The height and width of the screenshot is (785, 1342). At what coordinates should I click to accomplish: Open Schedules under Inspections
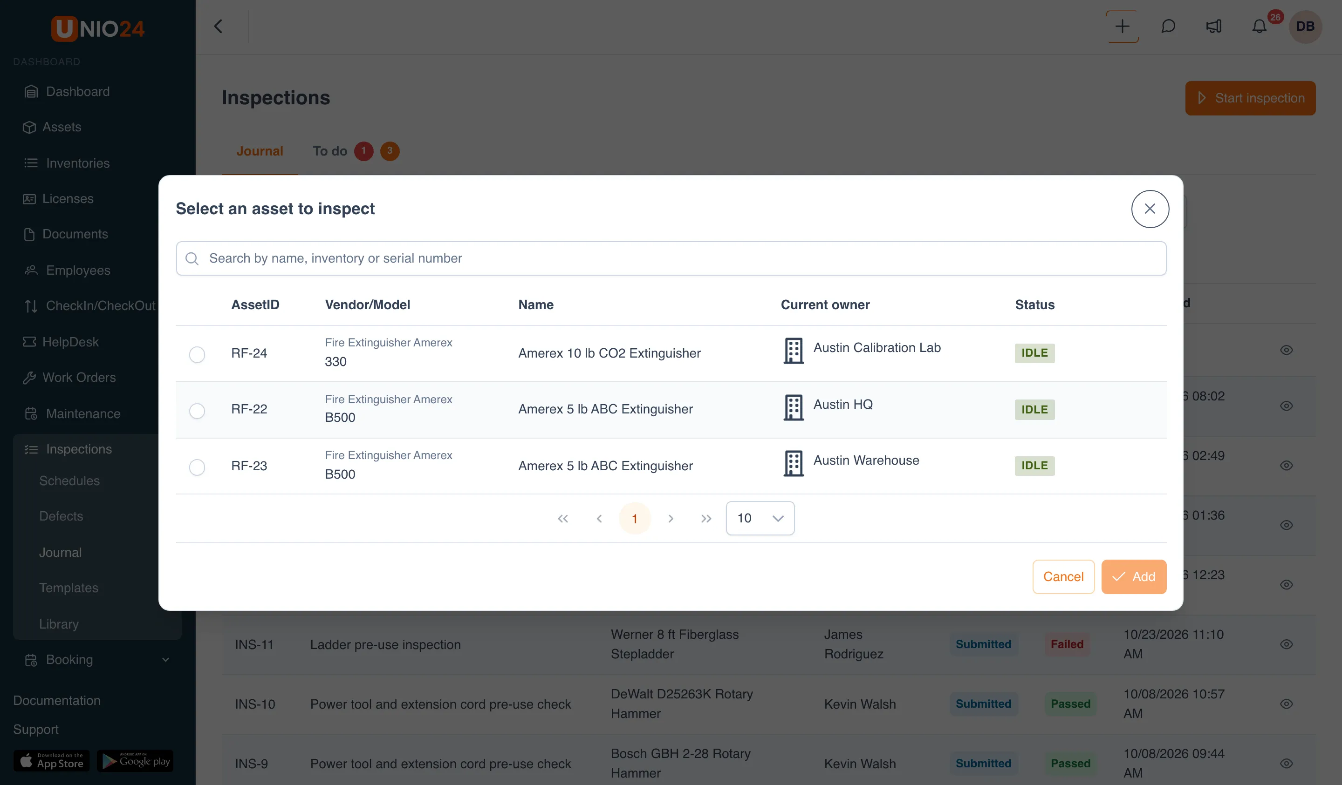(x=69, y=480)
